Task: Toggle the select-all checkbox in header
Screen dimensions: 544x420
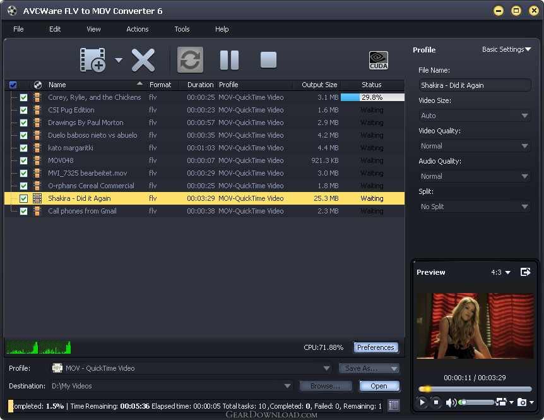Action: (13, 85)
